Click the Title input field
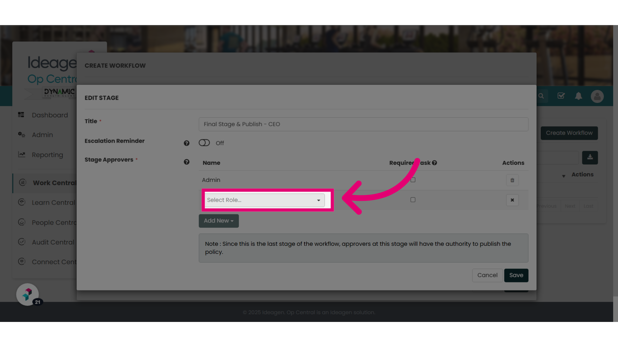Image resolution: width=618 pixels, height=347 pixels. point(363,124)
